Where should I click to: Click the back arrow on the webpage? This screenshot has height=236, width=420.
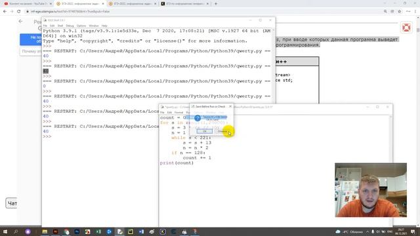[20, 21]
